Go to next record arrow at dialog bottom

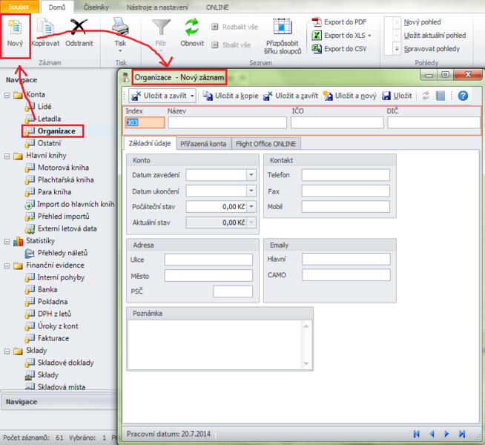coord(446,433)
